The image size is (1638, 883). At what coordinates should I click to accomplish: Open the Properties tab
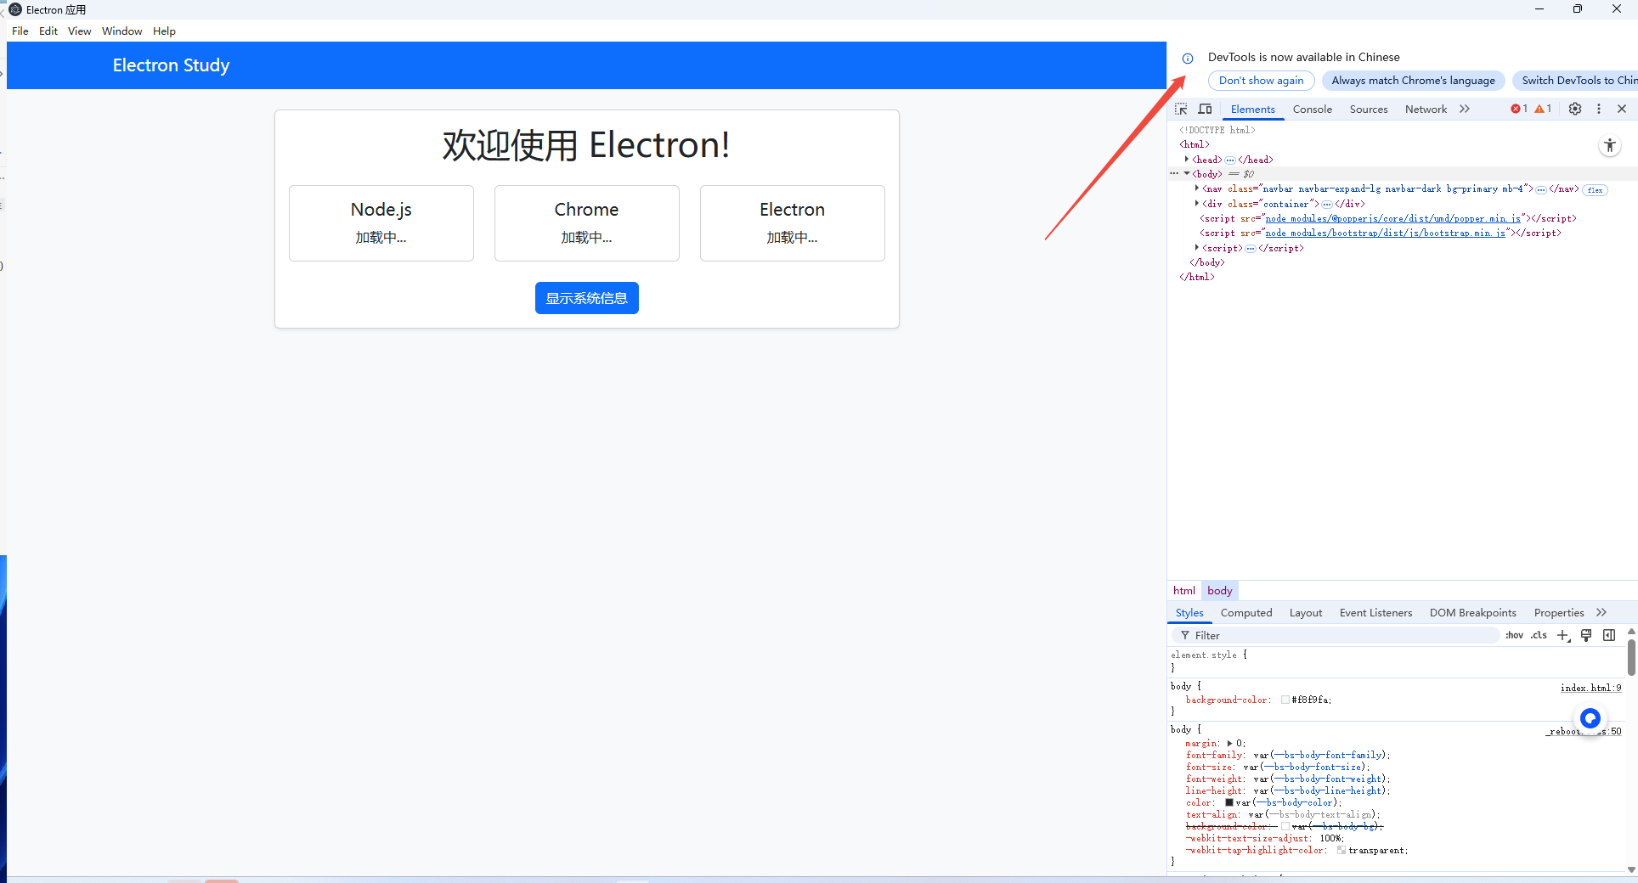(1559, 612)
